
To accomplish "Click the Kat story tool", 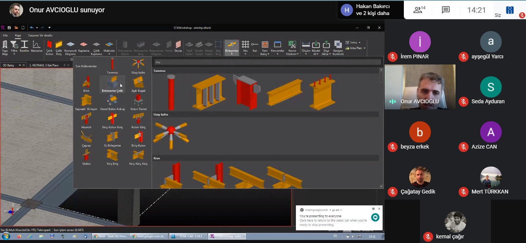I will click(255, 46).
